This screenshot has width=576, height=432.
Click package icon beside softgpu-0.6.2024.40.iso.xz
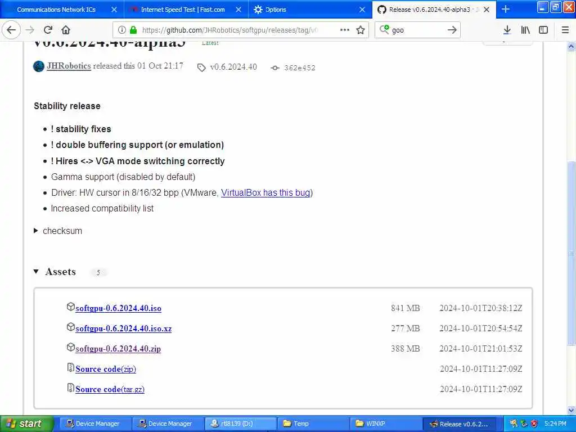click(x=70, y=327)
